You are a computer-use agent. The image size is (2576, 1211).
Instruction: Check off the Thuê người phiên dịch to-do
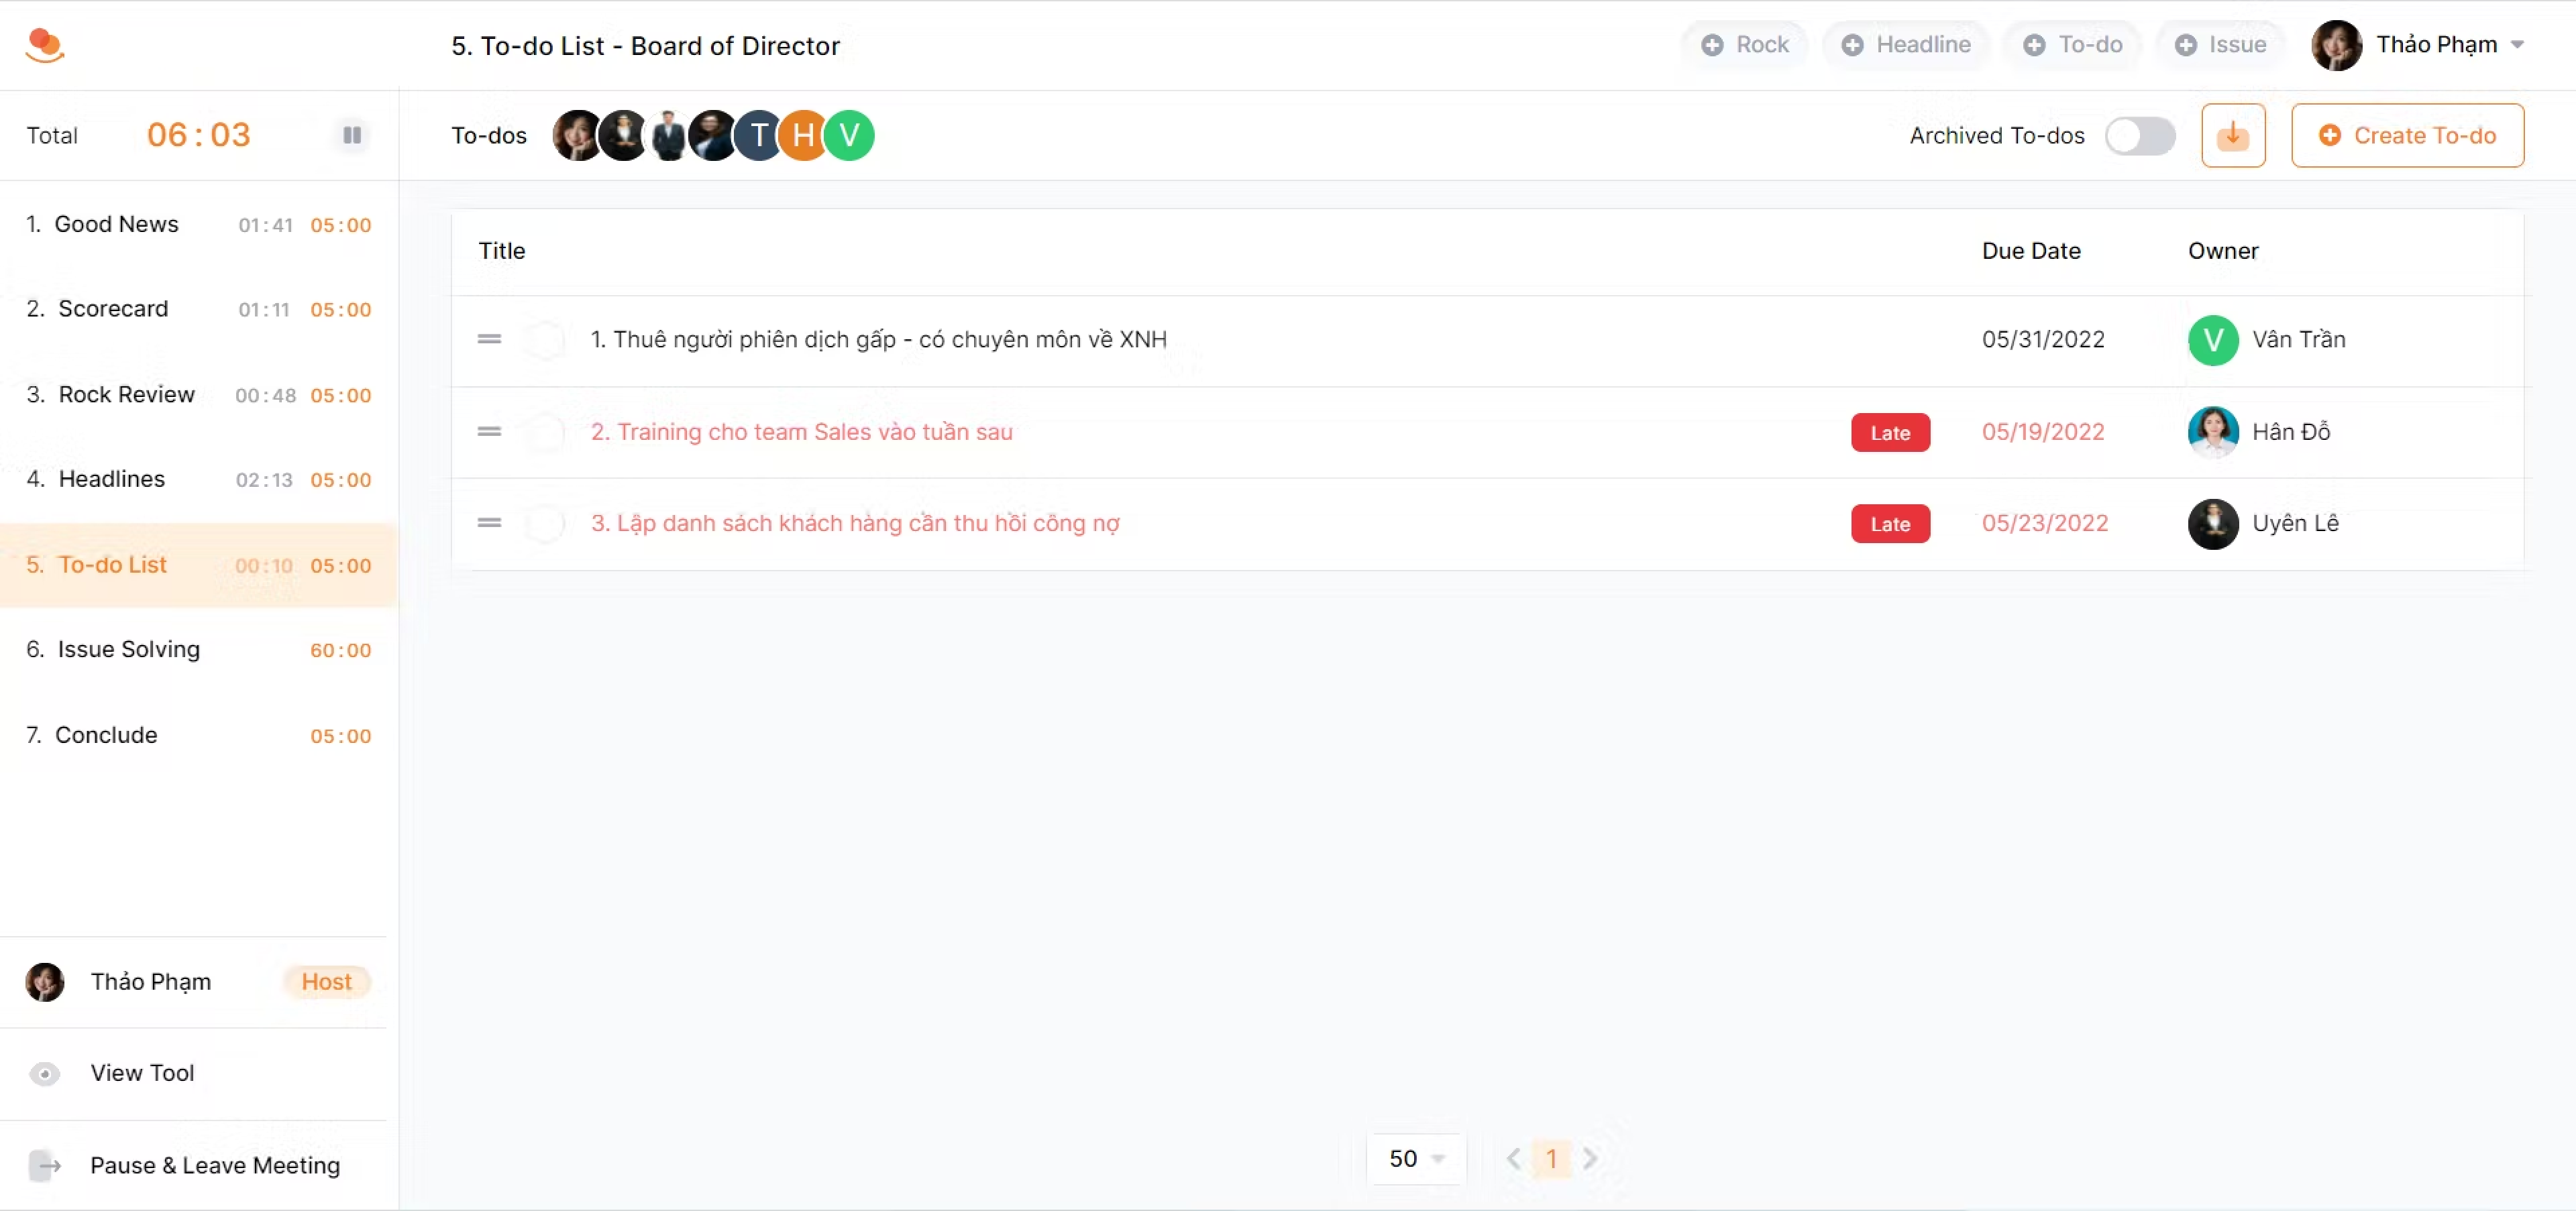(545, 340)
